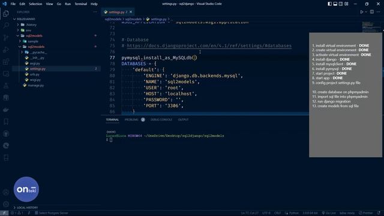The height and width of the screenshot is (216, 384).
Task: Focus the terminal prompt line
Action: pyautogui.click(x=109, y=140)
